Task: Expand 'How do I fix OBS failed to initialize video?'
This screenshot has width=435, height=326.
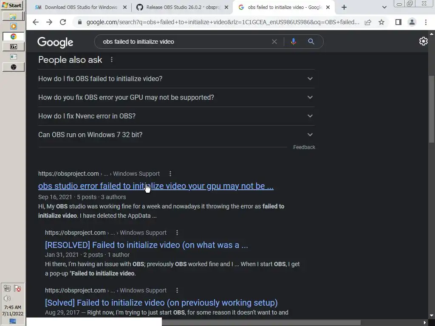Action: coord(176,79)
